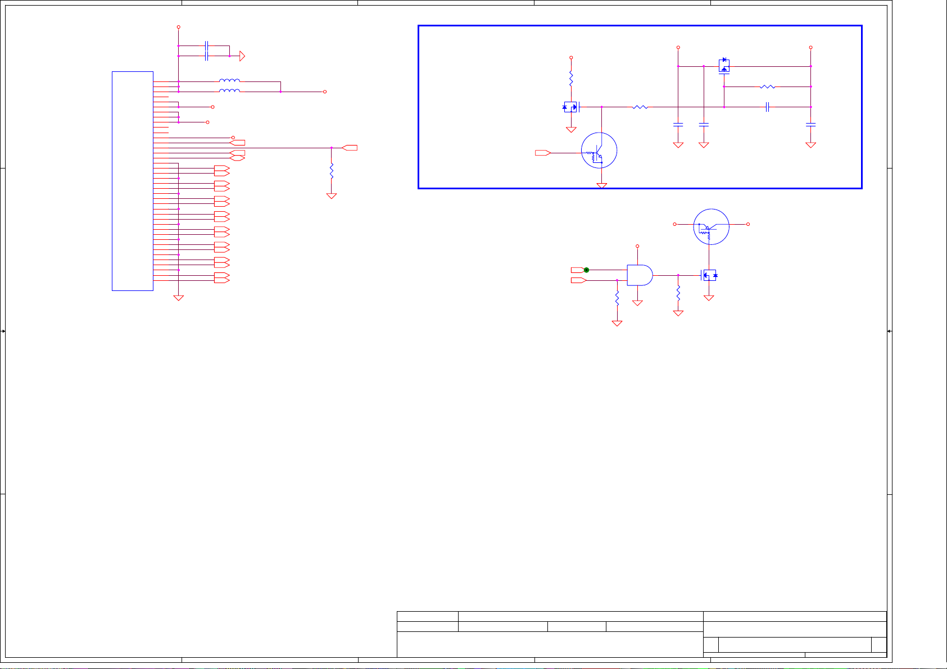Select the series resistor between MOSFET gate and capacitors
Screen dimensions: 947x669
(640, 107)
